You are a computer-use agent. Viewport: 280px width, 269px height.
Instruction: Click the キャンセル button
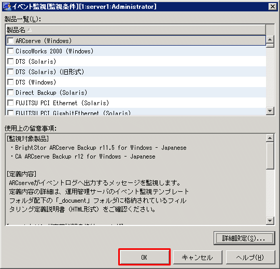[198, 257]
